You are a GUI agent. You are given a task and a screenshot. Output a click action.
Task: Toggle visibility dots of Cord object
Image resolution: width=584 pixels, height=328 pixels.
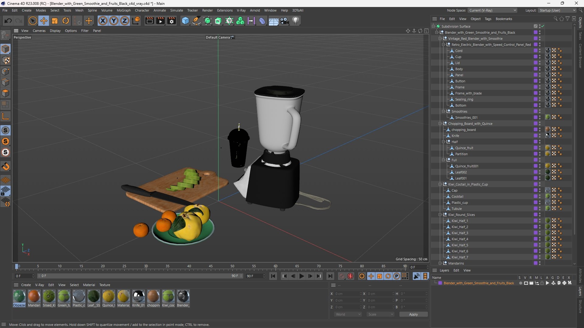(x=540, y=51)
